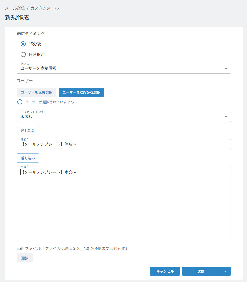The width and height of the screenshot is (247, 282).
Task: Click the 新規作成 page heading
Action: click(x=17, y=18)
